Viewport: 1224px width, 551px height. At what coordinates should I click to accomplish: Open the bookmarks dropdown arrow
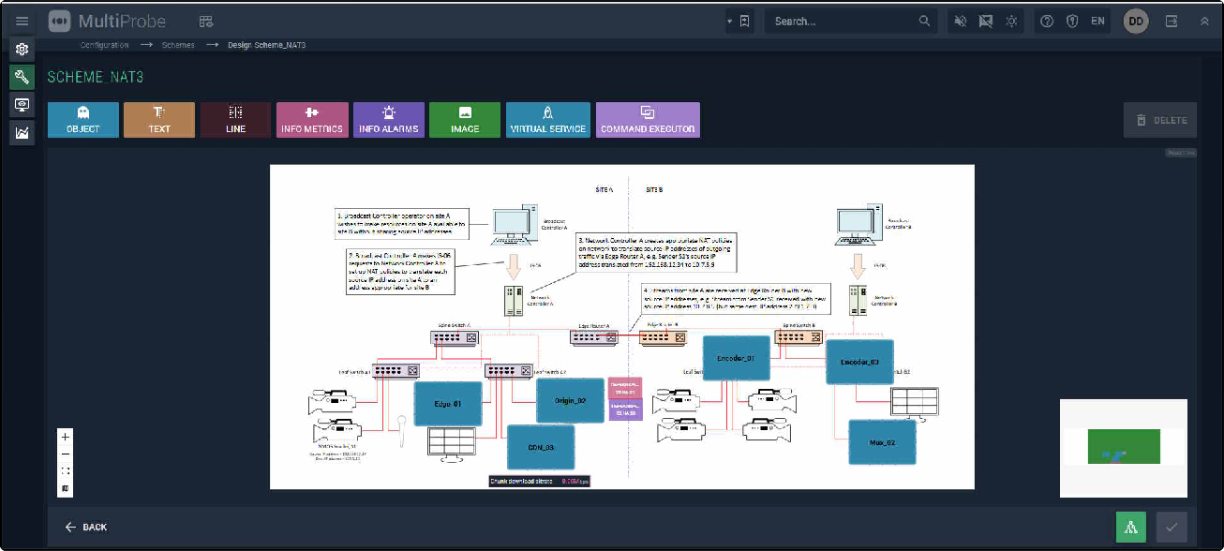tap(730, 21)
